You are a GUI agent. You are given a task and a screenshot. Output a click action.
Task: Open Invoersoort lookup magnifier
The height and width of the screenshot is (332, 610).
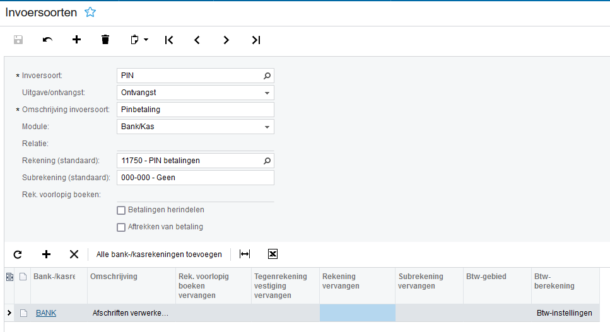click(x=267, y=76)
